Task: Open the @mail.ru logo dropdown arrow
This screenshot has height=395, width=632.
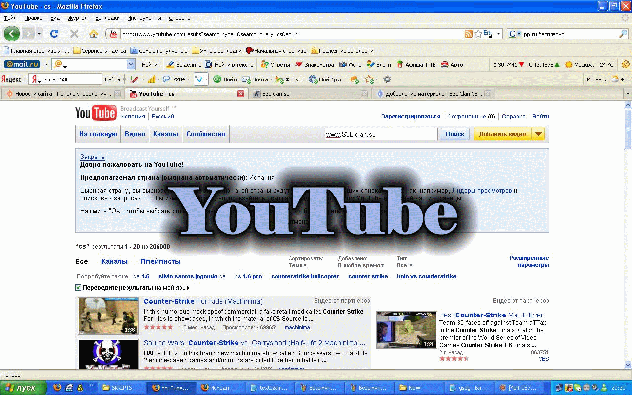Action: click(46, 64)
